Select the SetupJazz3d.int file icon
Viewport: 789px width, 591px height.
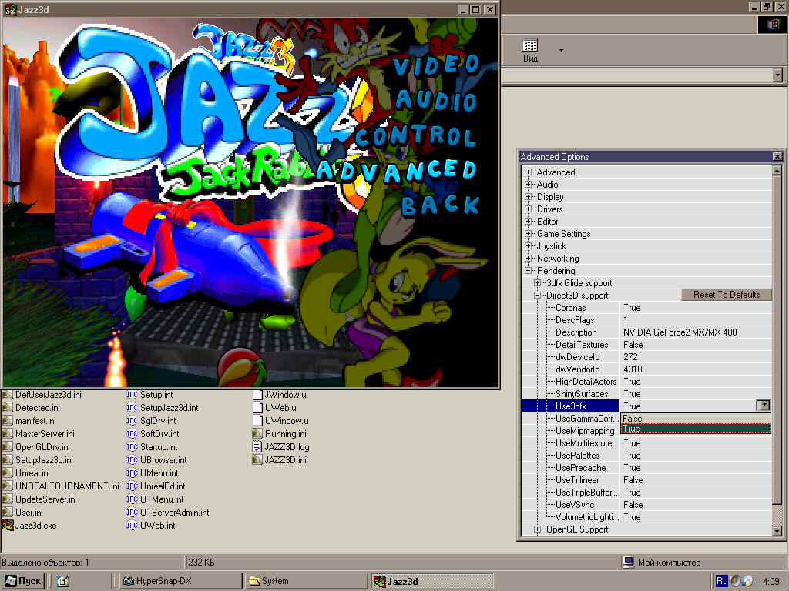(132, 408)
